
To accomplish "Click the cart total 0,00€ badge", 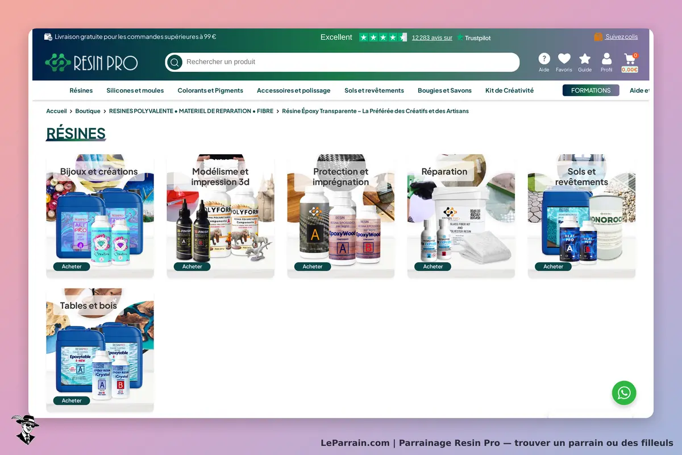I will click(x=630, y=70).
